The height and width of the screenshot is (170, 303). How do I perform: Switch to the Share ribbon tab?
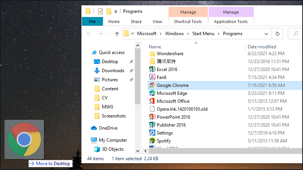pyautogui.click(x=136, y=22)
